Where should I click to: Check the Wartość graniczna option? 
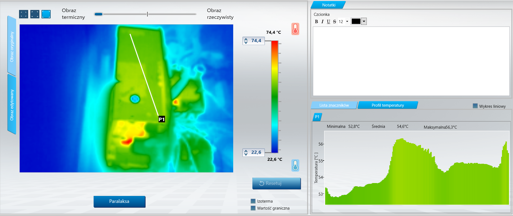[x=253, y=208]
